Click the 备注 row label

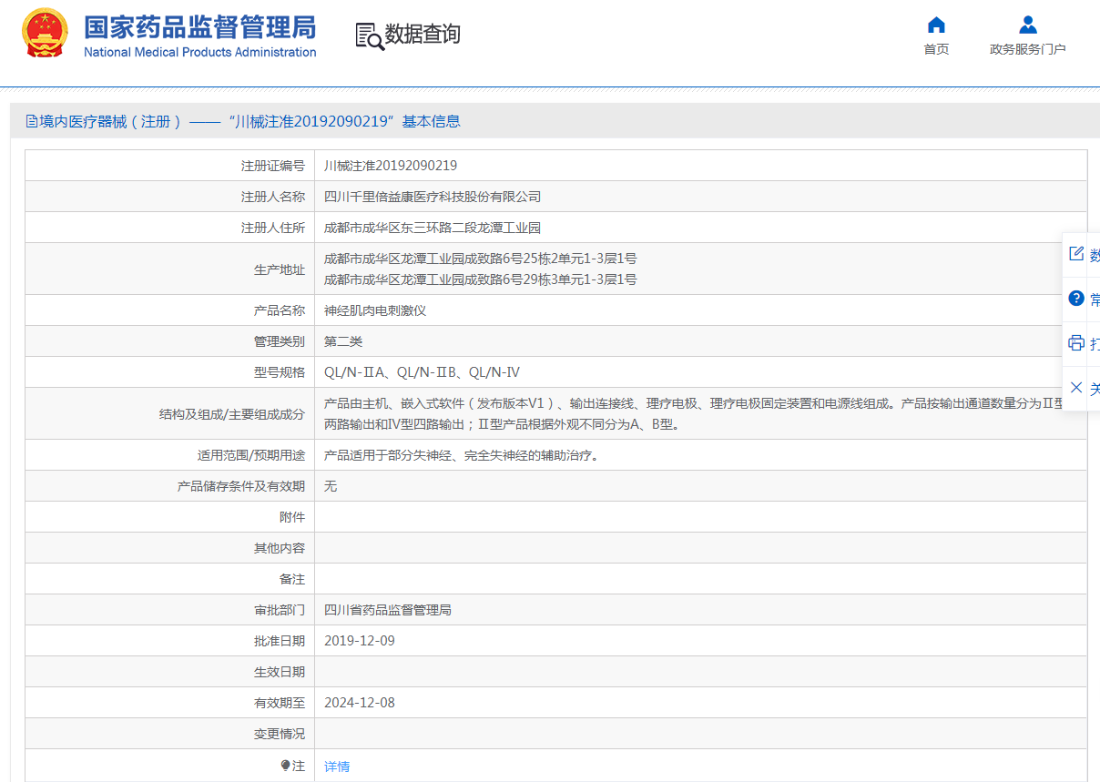pyautogui.click(x=292, y=579)
